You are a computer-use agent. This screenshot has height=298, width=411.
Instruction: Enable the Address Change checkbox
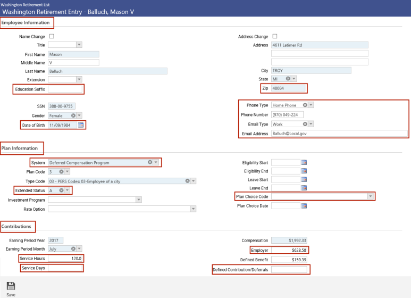click(275, 36)
